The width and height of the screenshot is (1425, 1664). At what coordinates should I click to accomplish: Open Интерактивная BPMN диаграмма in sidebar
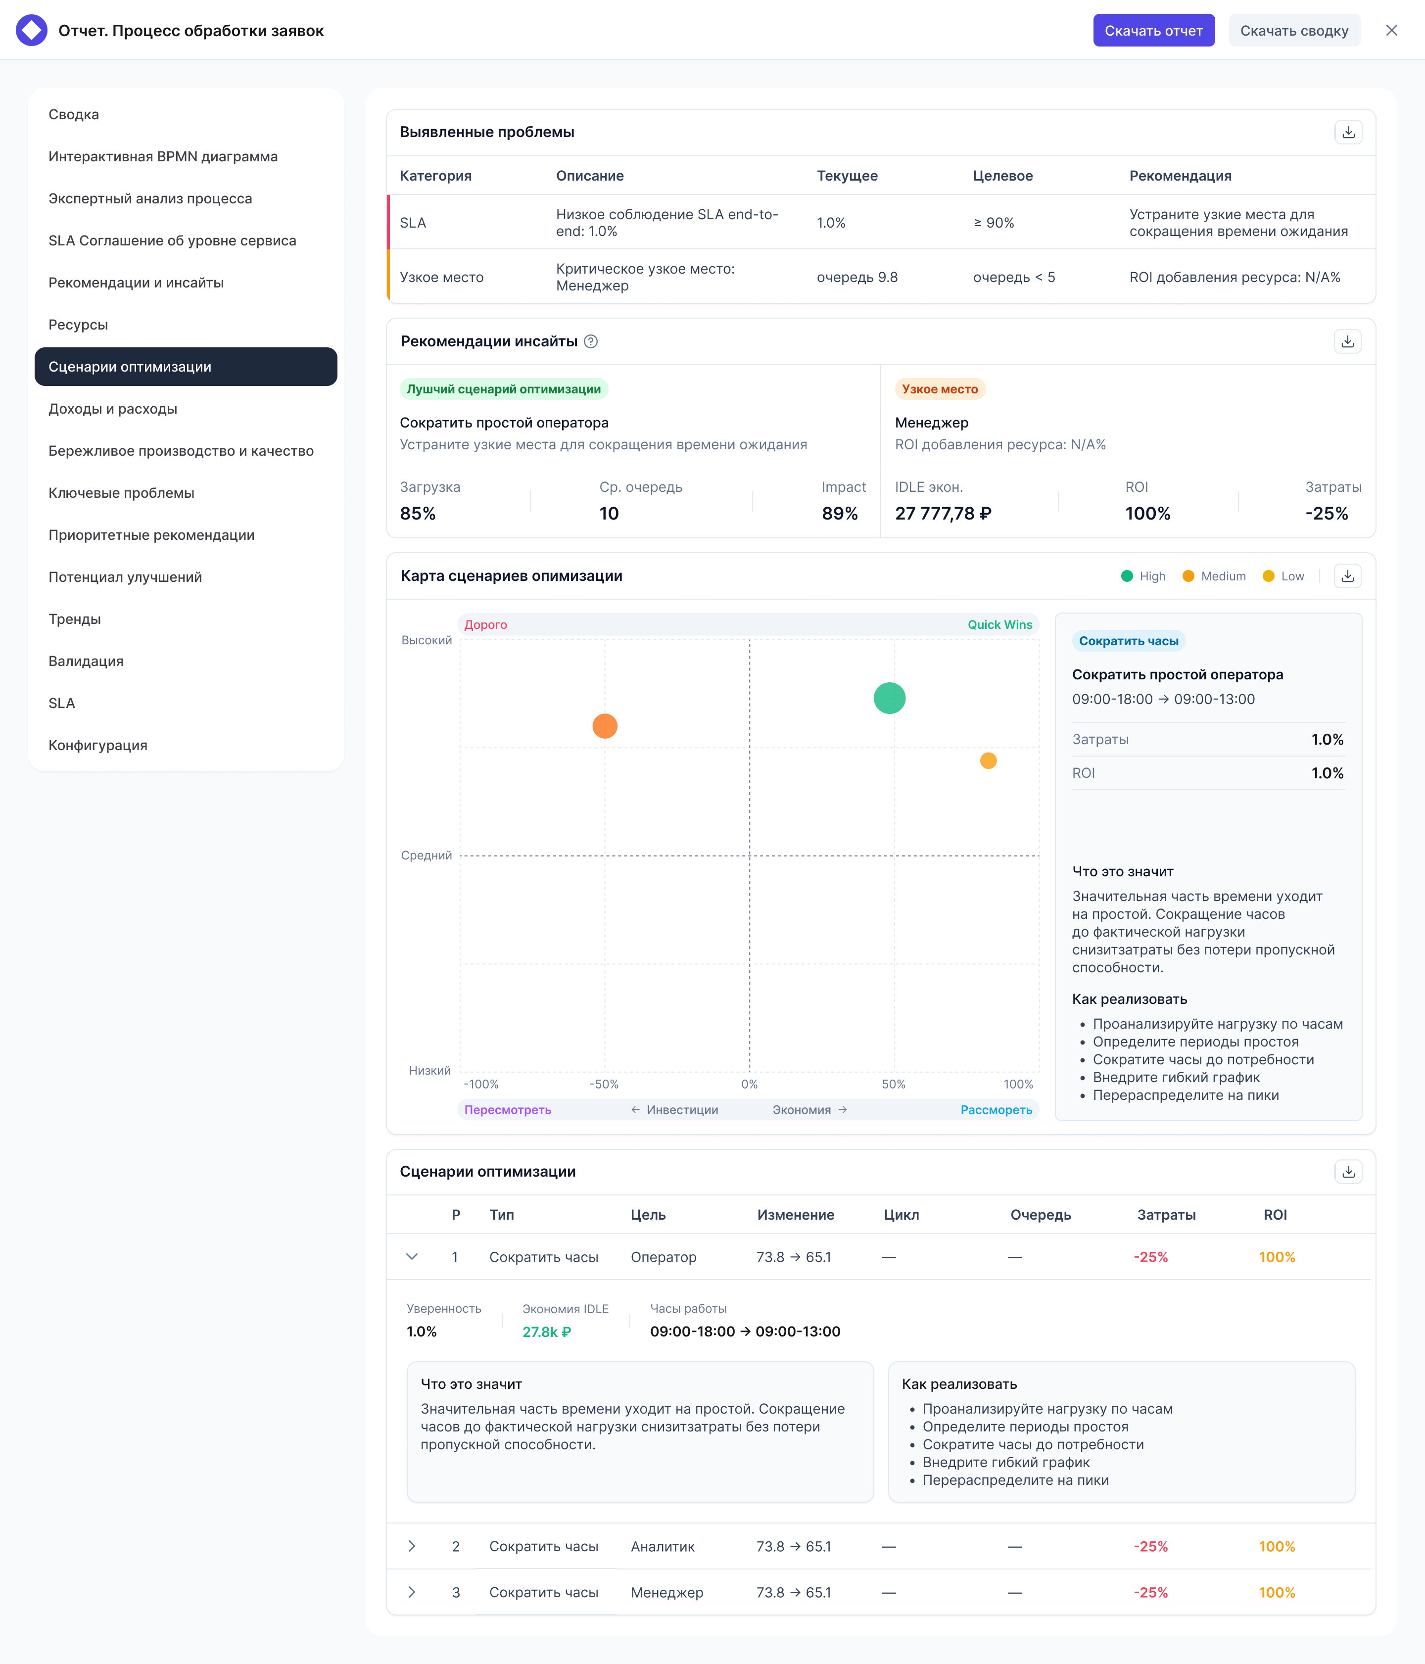click(x=163, y=156)
